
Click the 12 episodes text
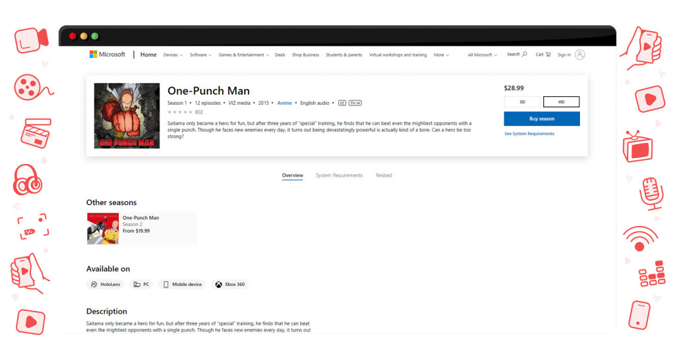208,103
